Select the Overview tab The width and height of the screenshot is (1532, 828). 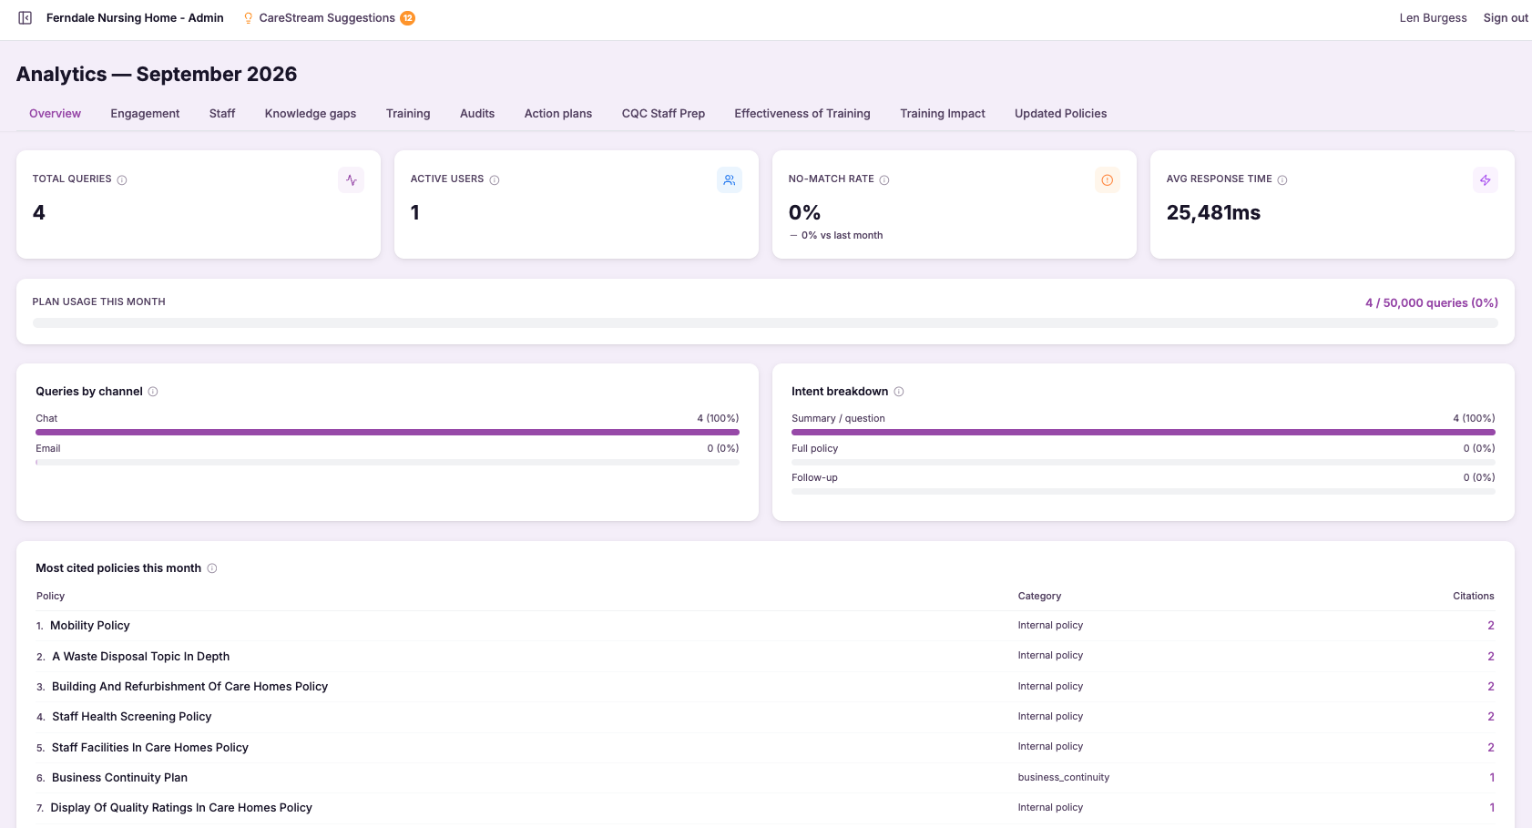click(55, 114)
